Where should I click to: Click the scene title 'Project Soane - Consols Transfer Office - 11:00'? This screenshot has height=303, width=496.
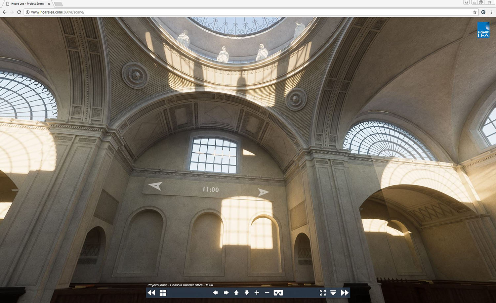point(180,285)
